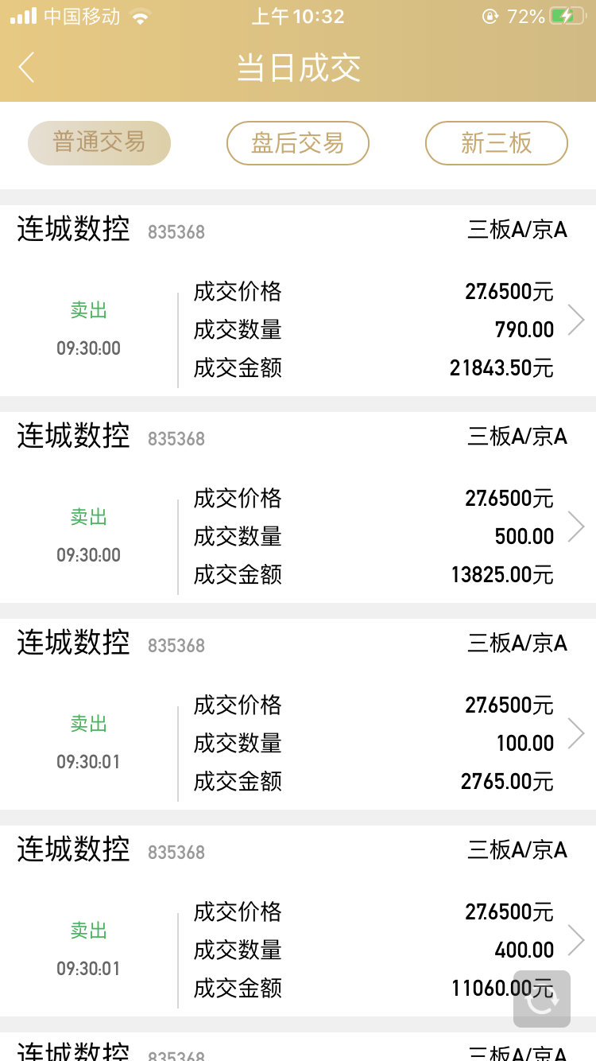Select the 普通交易 tab

tap(99, 143)
